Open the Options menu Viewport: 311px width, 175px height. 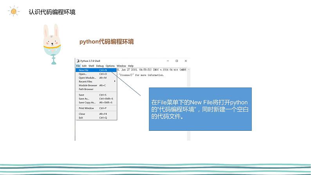click(x=110, y=66)
